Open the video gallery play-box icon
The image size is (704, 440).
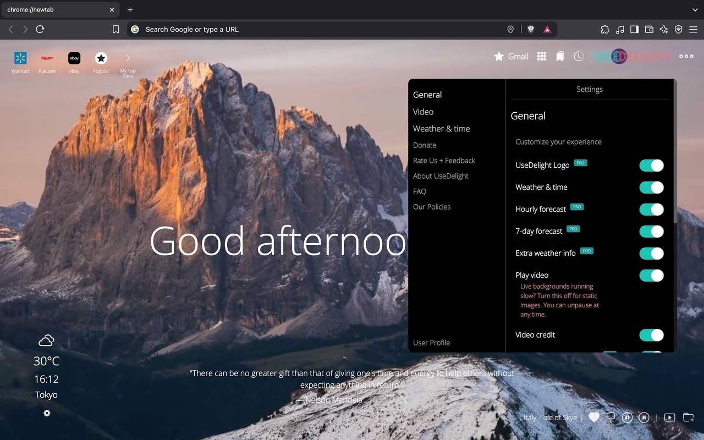669,417
